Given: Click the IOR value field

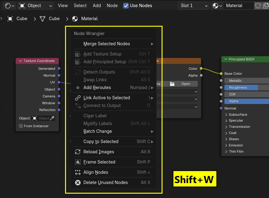Looking at the screenshot, I should (x=247, y=94).
